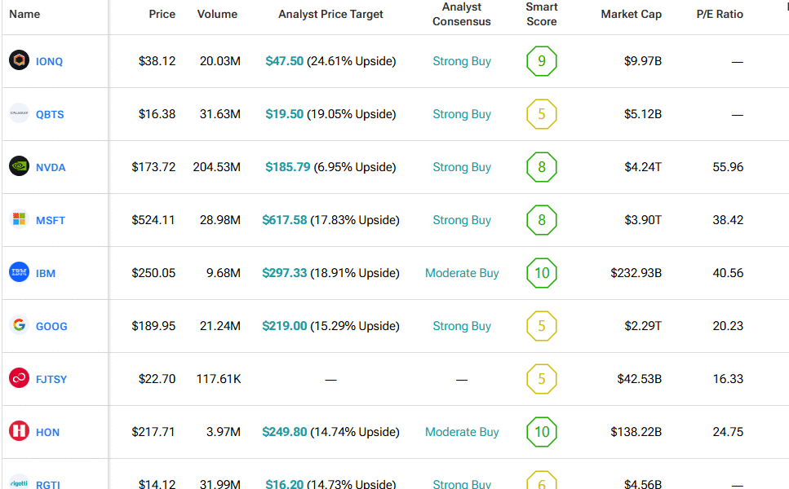Screen dimensions: 789x489
Task: Select the GOOG price $189.95
Action: 153,326
